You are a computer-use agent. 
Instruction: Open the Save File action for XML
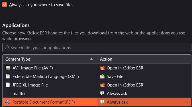pyautogui.click(x=115, y=77)
